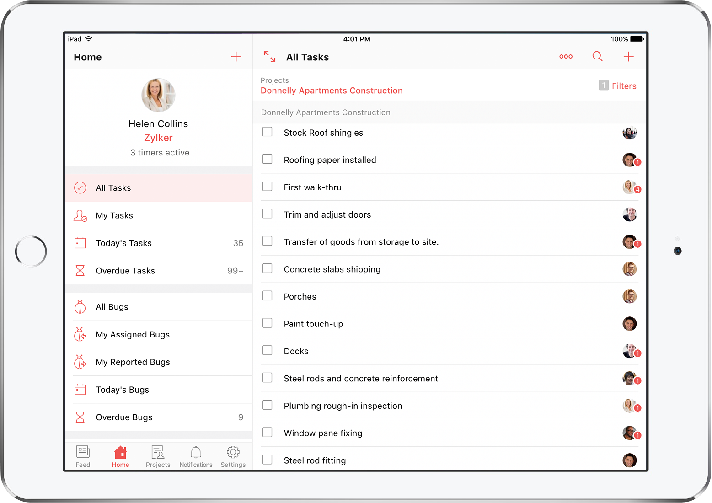Open All Bugs list
The image size is (712, 503).
(x=159, y=307)
